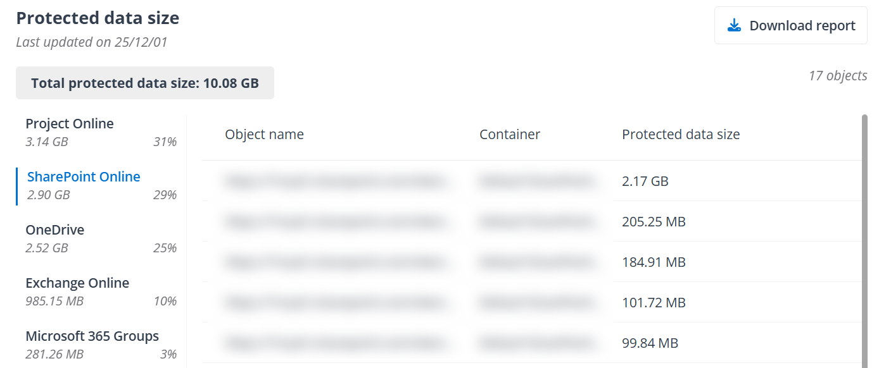This screenshot has width=879, height=368.
Task: Select the row with 205.25 MB size
Action: (x=654, y=222)
